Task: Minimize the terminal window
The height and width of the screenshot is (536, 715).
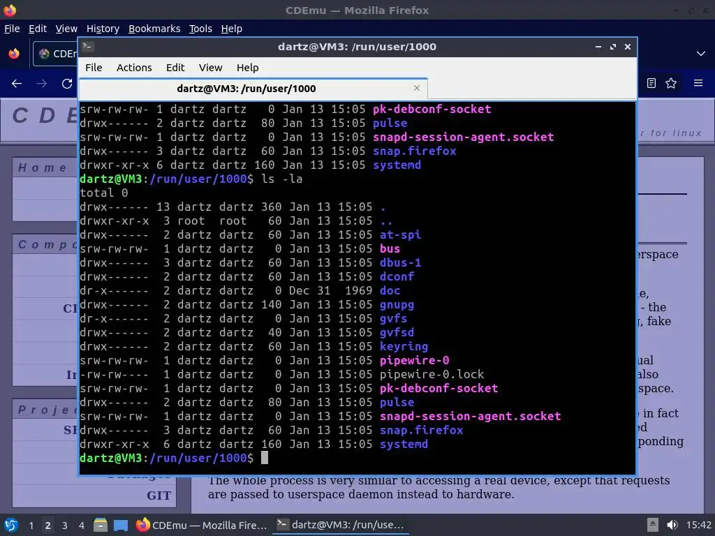Action: [598, 47]
